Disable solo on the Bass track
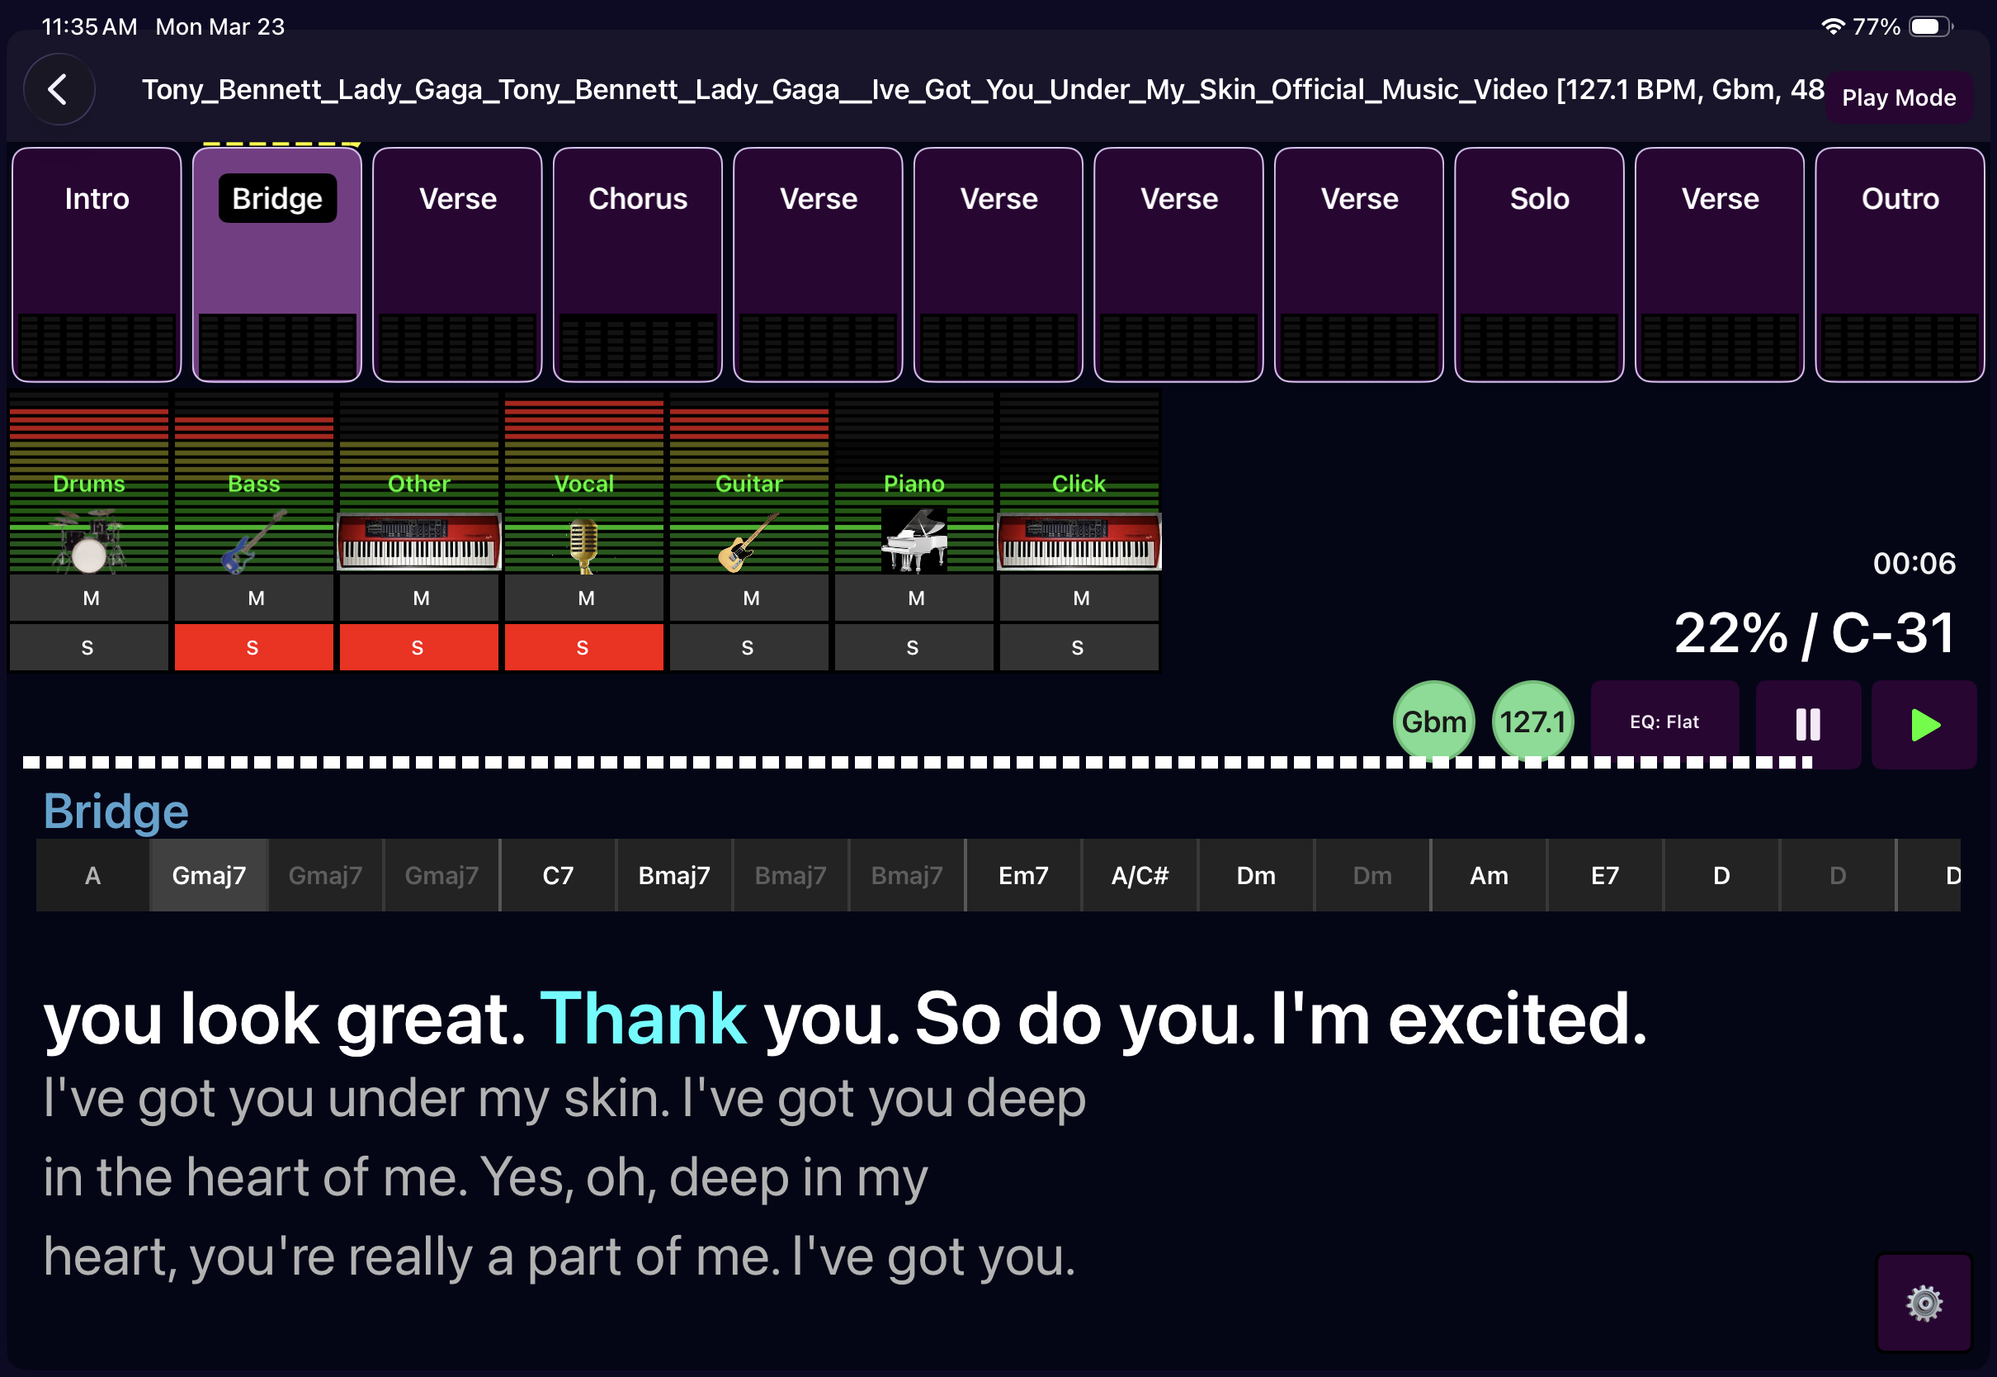1997x1377 pixels. click(x=253, y=647)
